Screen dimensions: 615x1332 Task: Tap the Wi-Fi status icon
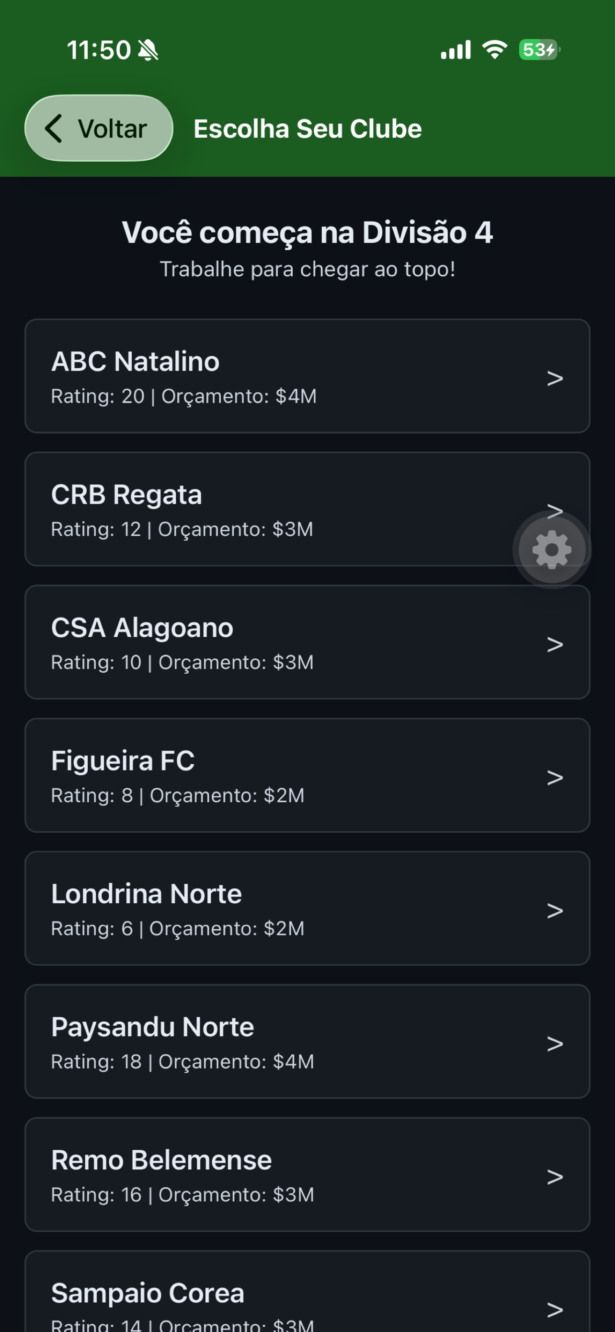494,50
